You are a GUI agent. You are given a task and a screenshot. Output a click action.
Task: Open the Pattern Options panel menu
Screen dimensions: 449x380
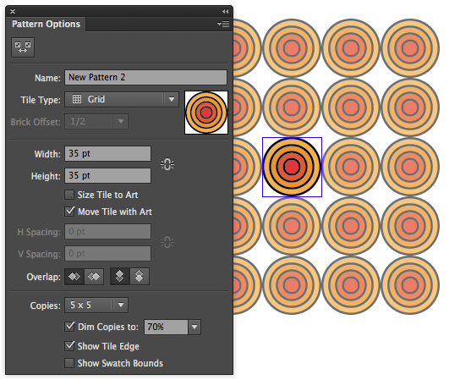[223, 24]
